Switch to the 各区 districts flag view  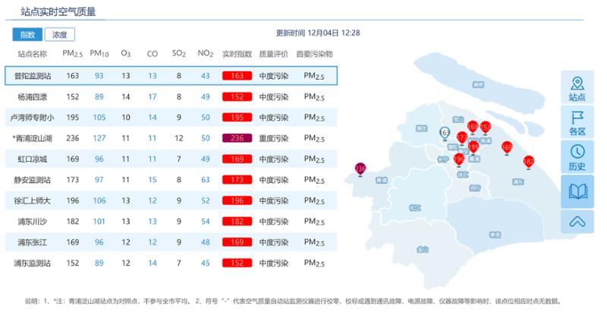point(577,122)
